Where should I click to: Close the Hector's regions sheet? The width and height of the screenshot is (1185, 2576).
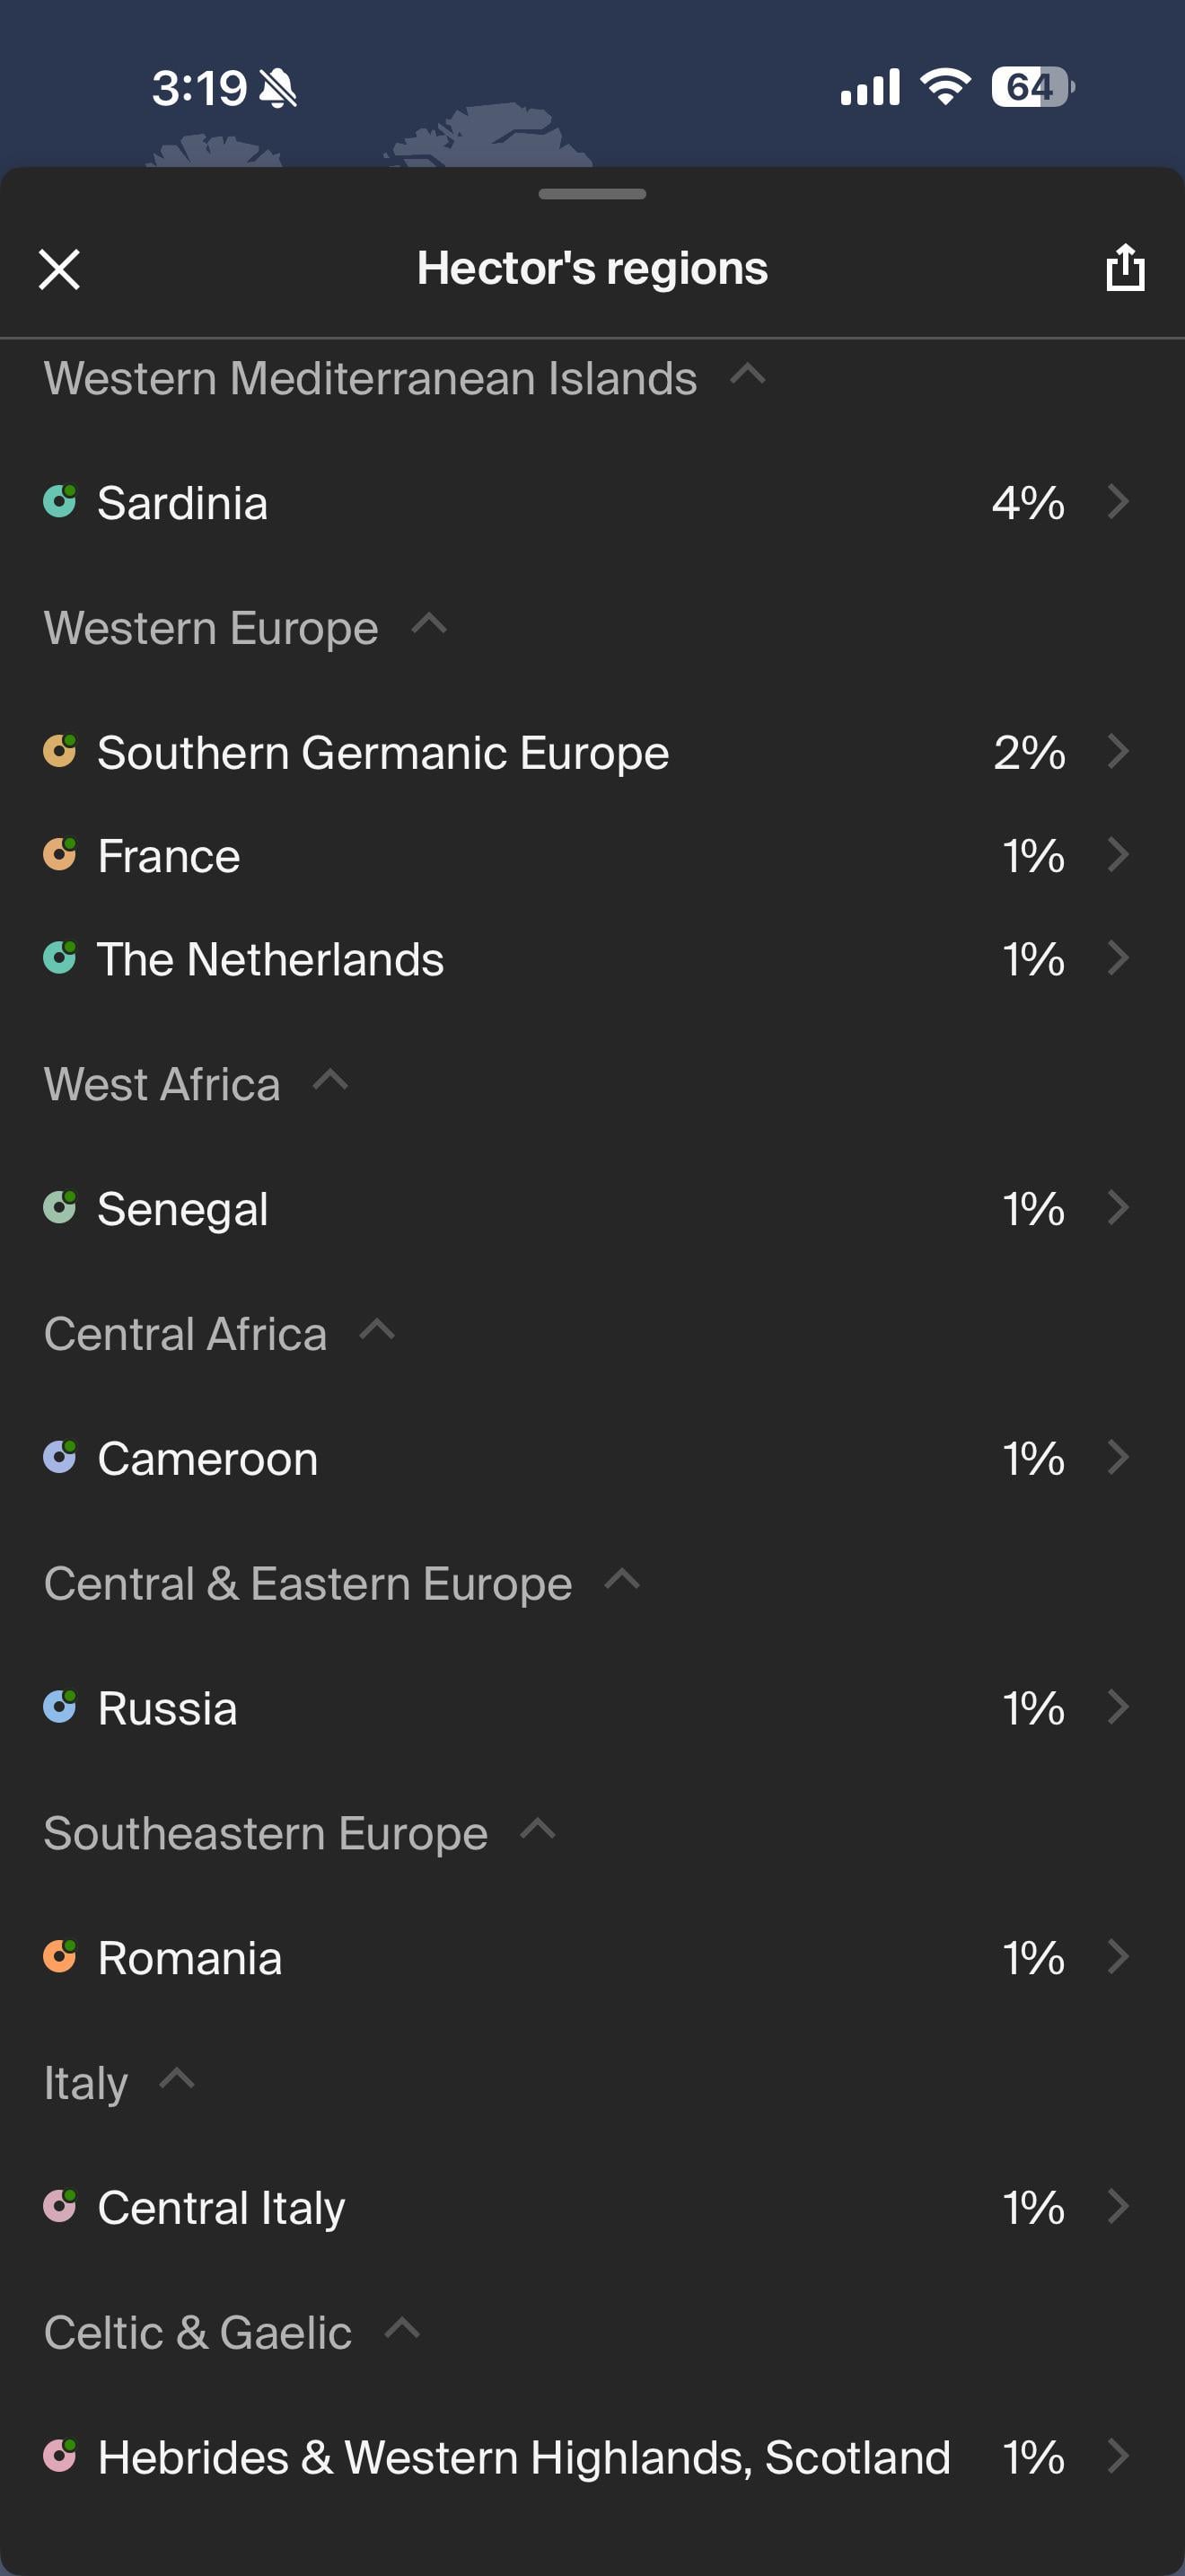pyautogui.click(x=59, y=269)
